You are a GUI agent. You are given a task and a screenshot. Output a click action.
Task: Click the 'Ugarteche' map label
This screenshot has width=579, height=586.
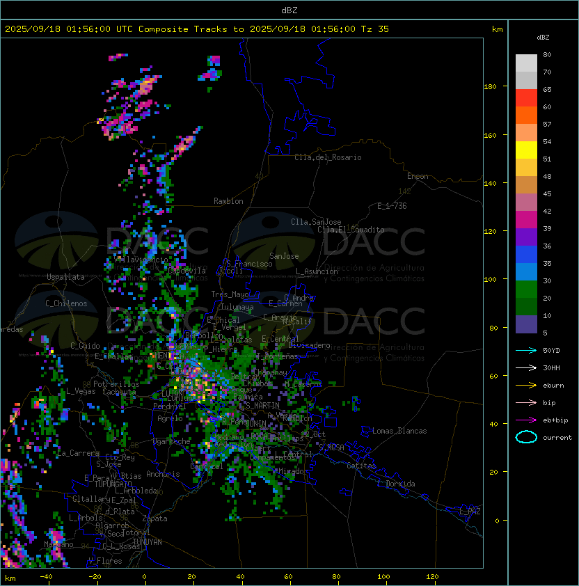172,441
